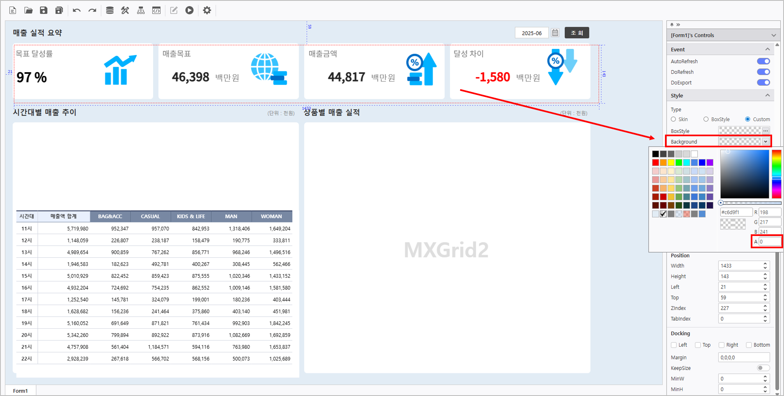The height and width of the screenshot is (396, 784).
Task: Click the 조회 search button
Action: coord(577,33)
